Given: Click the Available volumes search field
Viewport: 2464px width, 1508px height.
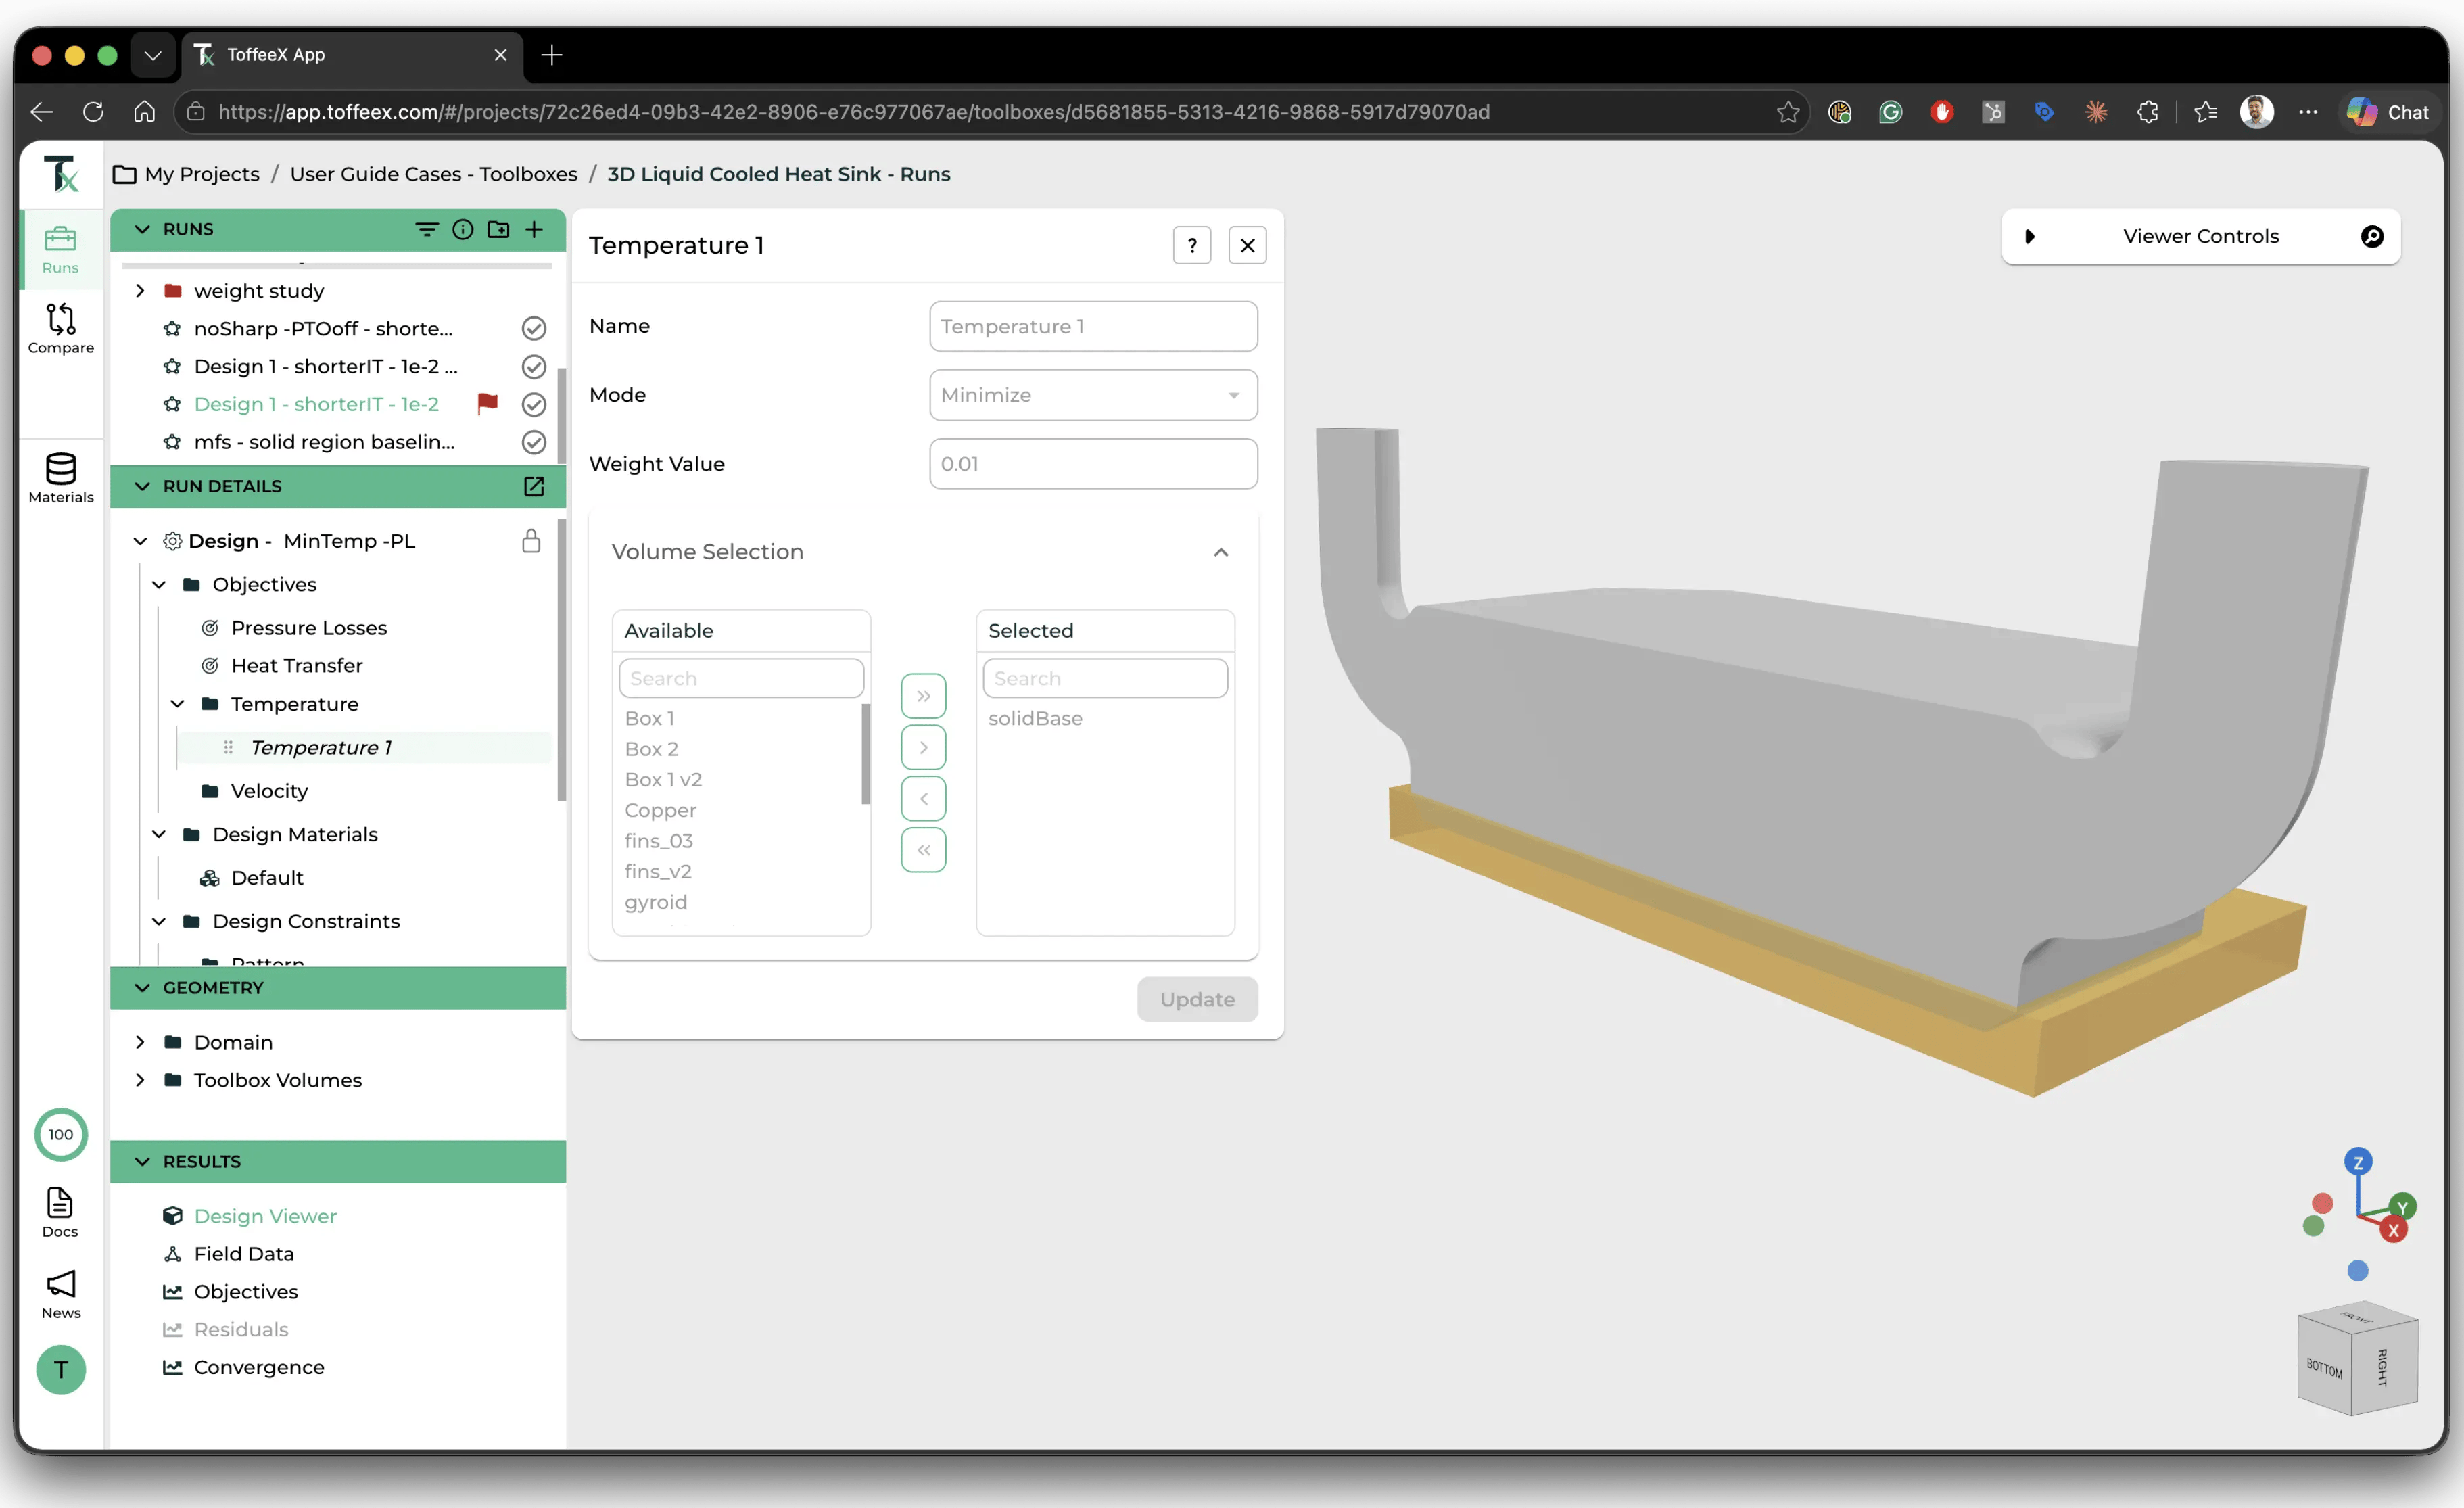Looking at the screenshot, I should (741, 678).
